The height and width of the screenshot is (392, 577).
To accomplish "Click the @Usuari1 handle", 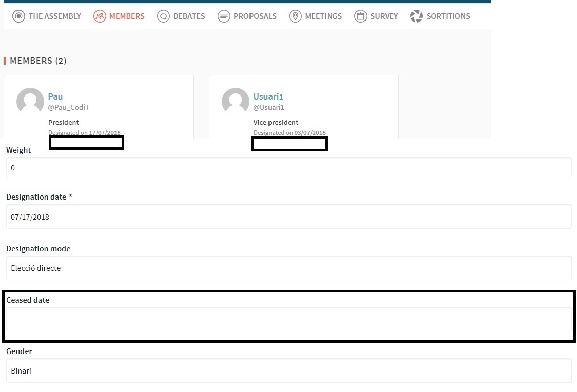I will click(x=269, y=107).
